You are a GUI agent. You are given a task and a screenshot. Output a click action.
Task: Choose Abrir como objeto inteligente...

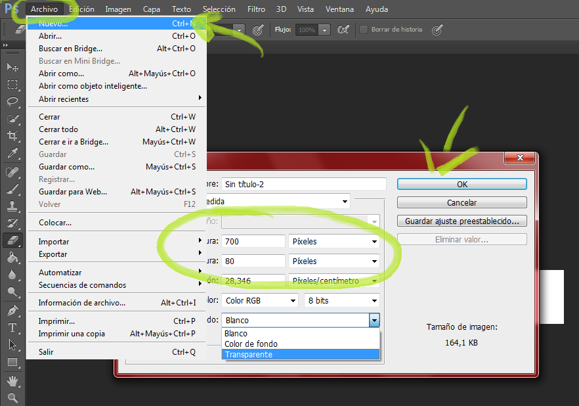[x=117, y=86]
